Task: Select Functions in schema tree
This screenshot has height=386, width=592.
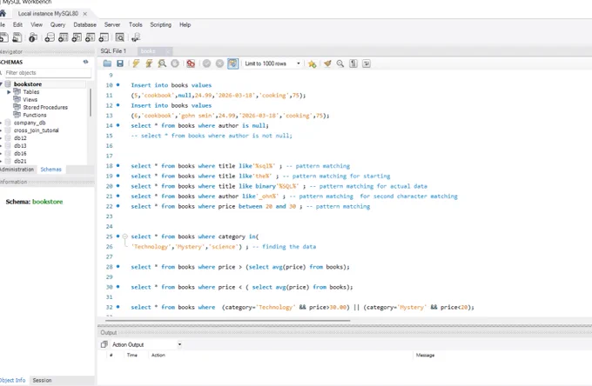Action: coord(35,115)
